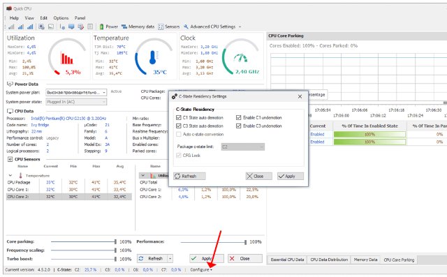This screenshot has width=447, height=277.
Task: Click the small graph window toolbar icon
Action: [51, 27]
